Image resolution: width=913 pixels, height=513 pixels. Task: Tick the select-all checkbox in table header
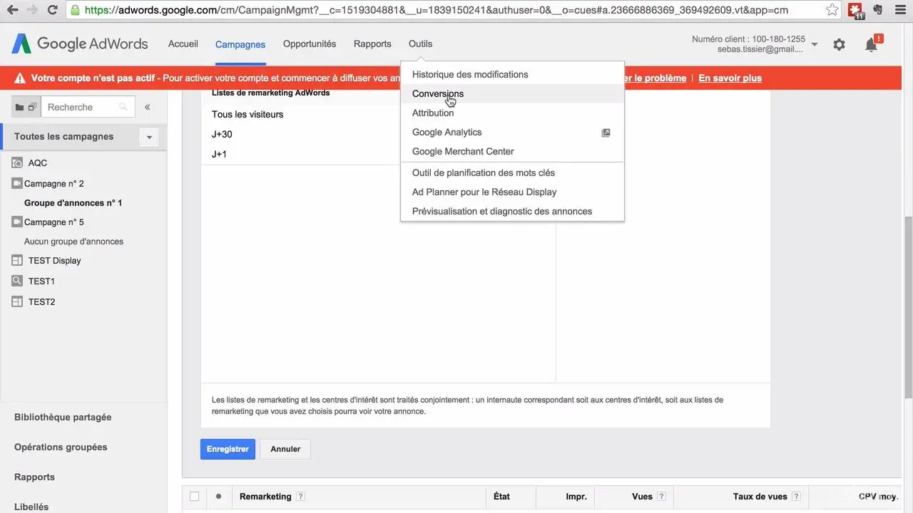[194, 497]
